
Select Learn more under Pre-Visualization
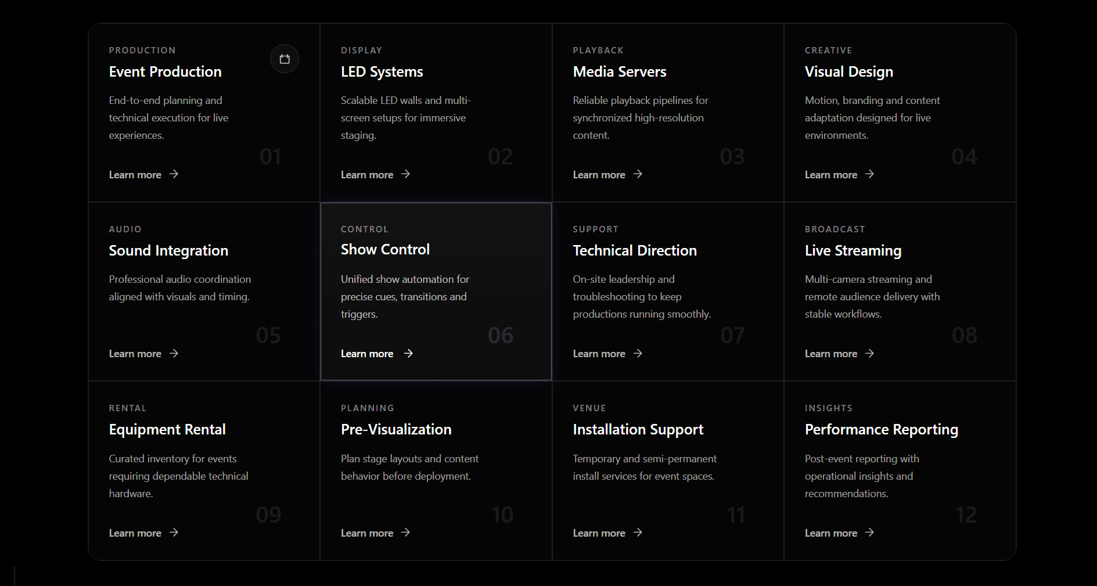pos(367,533)
